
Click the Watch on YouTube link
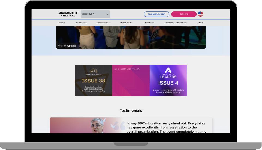67,46
